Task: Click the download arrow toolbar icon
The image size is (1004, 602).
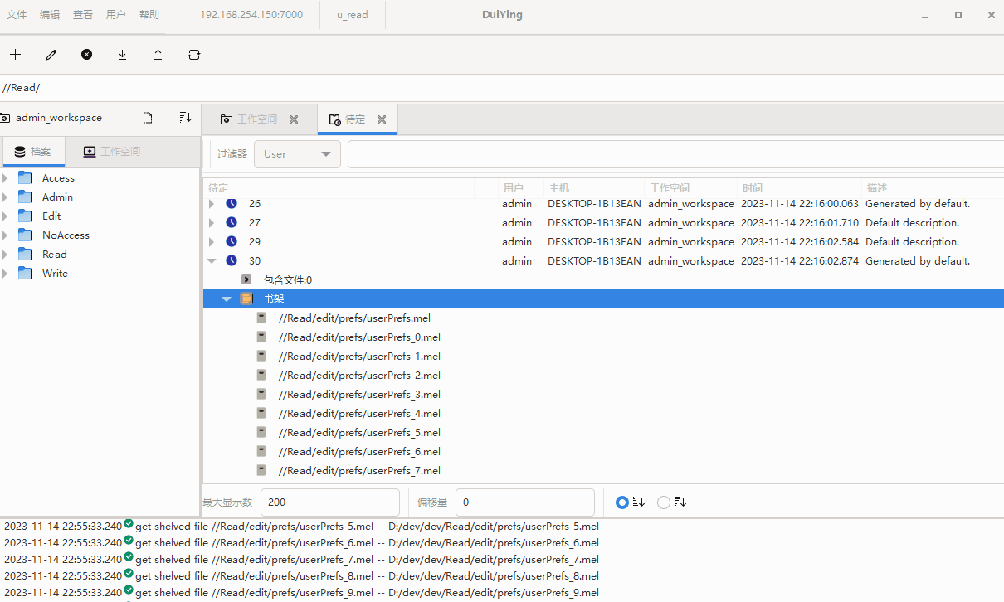Action: (x=122, y=55)
